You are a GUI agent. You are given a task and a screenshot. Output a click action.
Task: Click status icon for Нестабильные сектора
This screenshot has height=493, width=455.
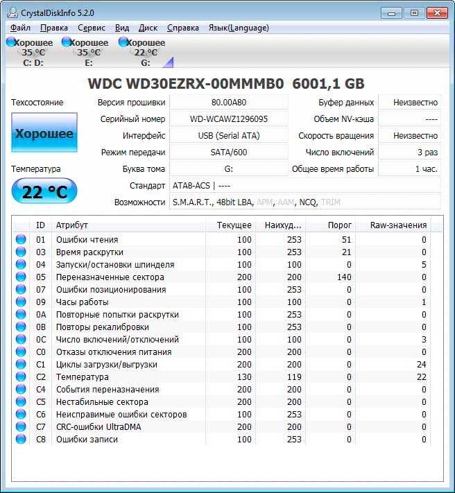[x=21, y=401]
